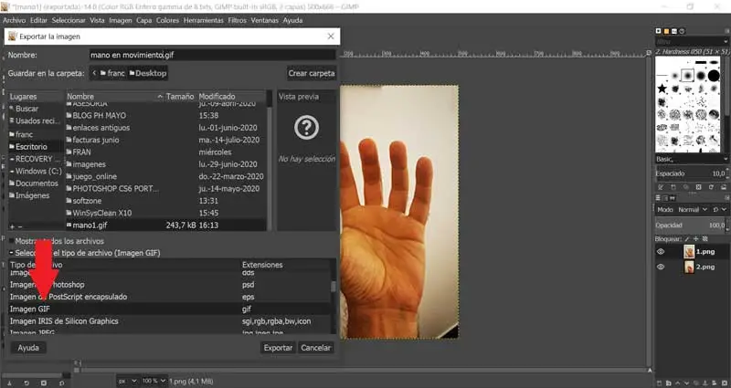Viewport: 731px width, 388px height.
Task: Switch to the Layers tab
Action: [659, 198]
